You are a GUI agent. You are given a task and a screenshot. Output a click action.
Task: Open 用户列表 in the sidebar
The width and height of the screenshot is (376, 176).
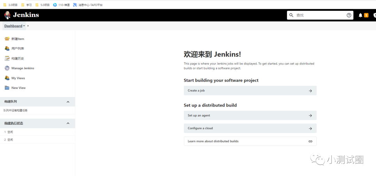click(18, 49)
